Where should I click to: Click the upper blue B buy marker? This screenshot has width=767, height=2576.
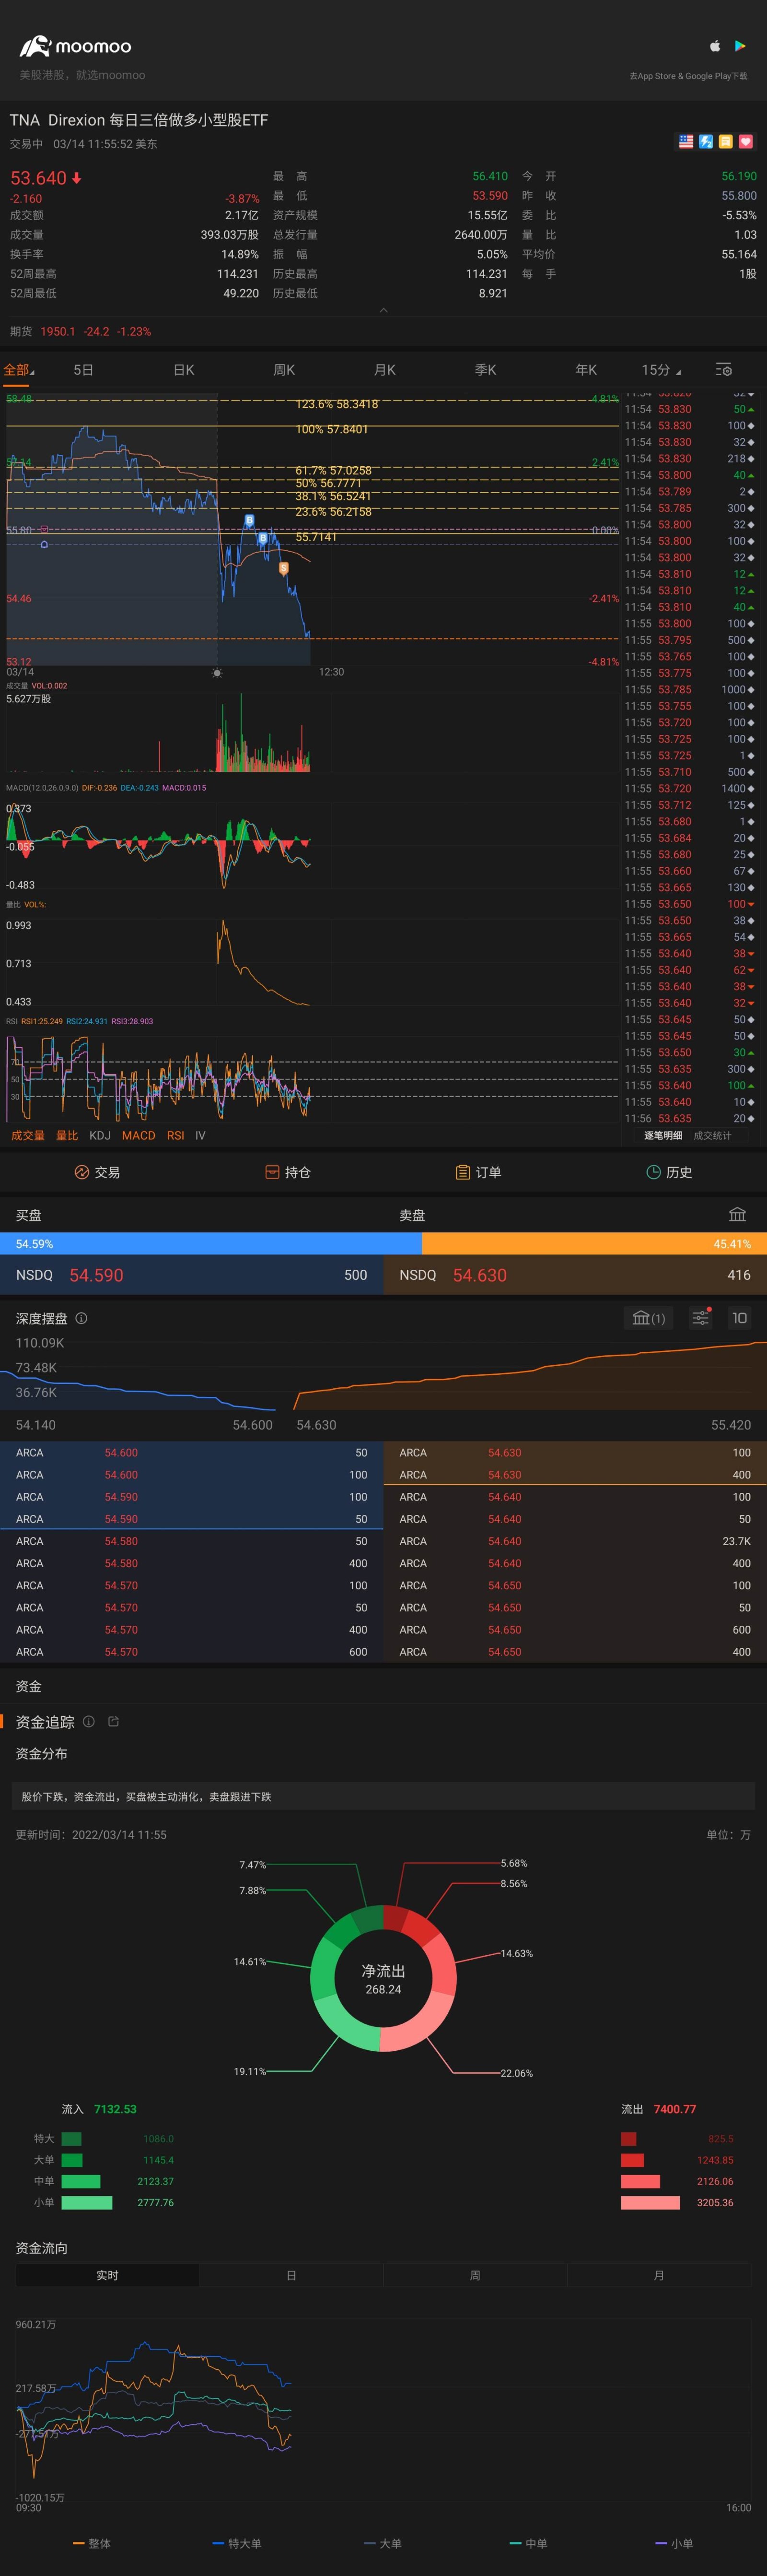click(x=250, y=521)
